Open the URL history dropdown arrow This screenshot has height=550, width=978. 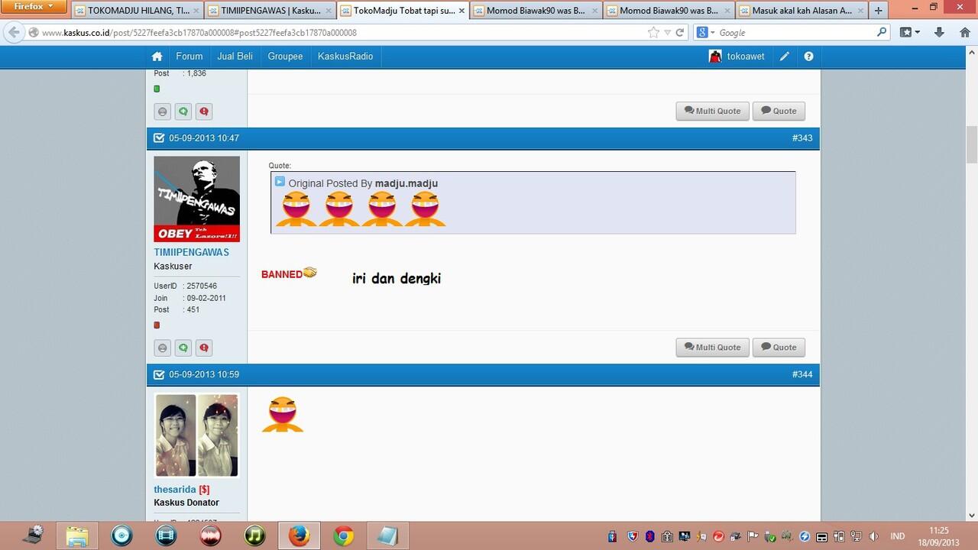pos(667,33)
